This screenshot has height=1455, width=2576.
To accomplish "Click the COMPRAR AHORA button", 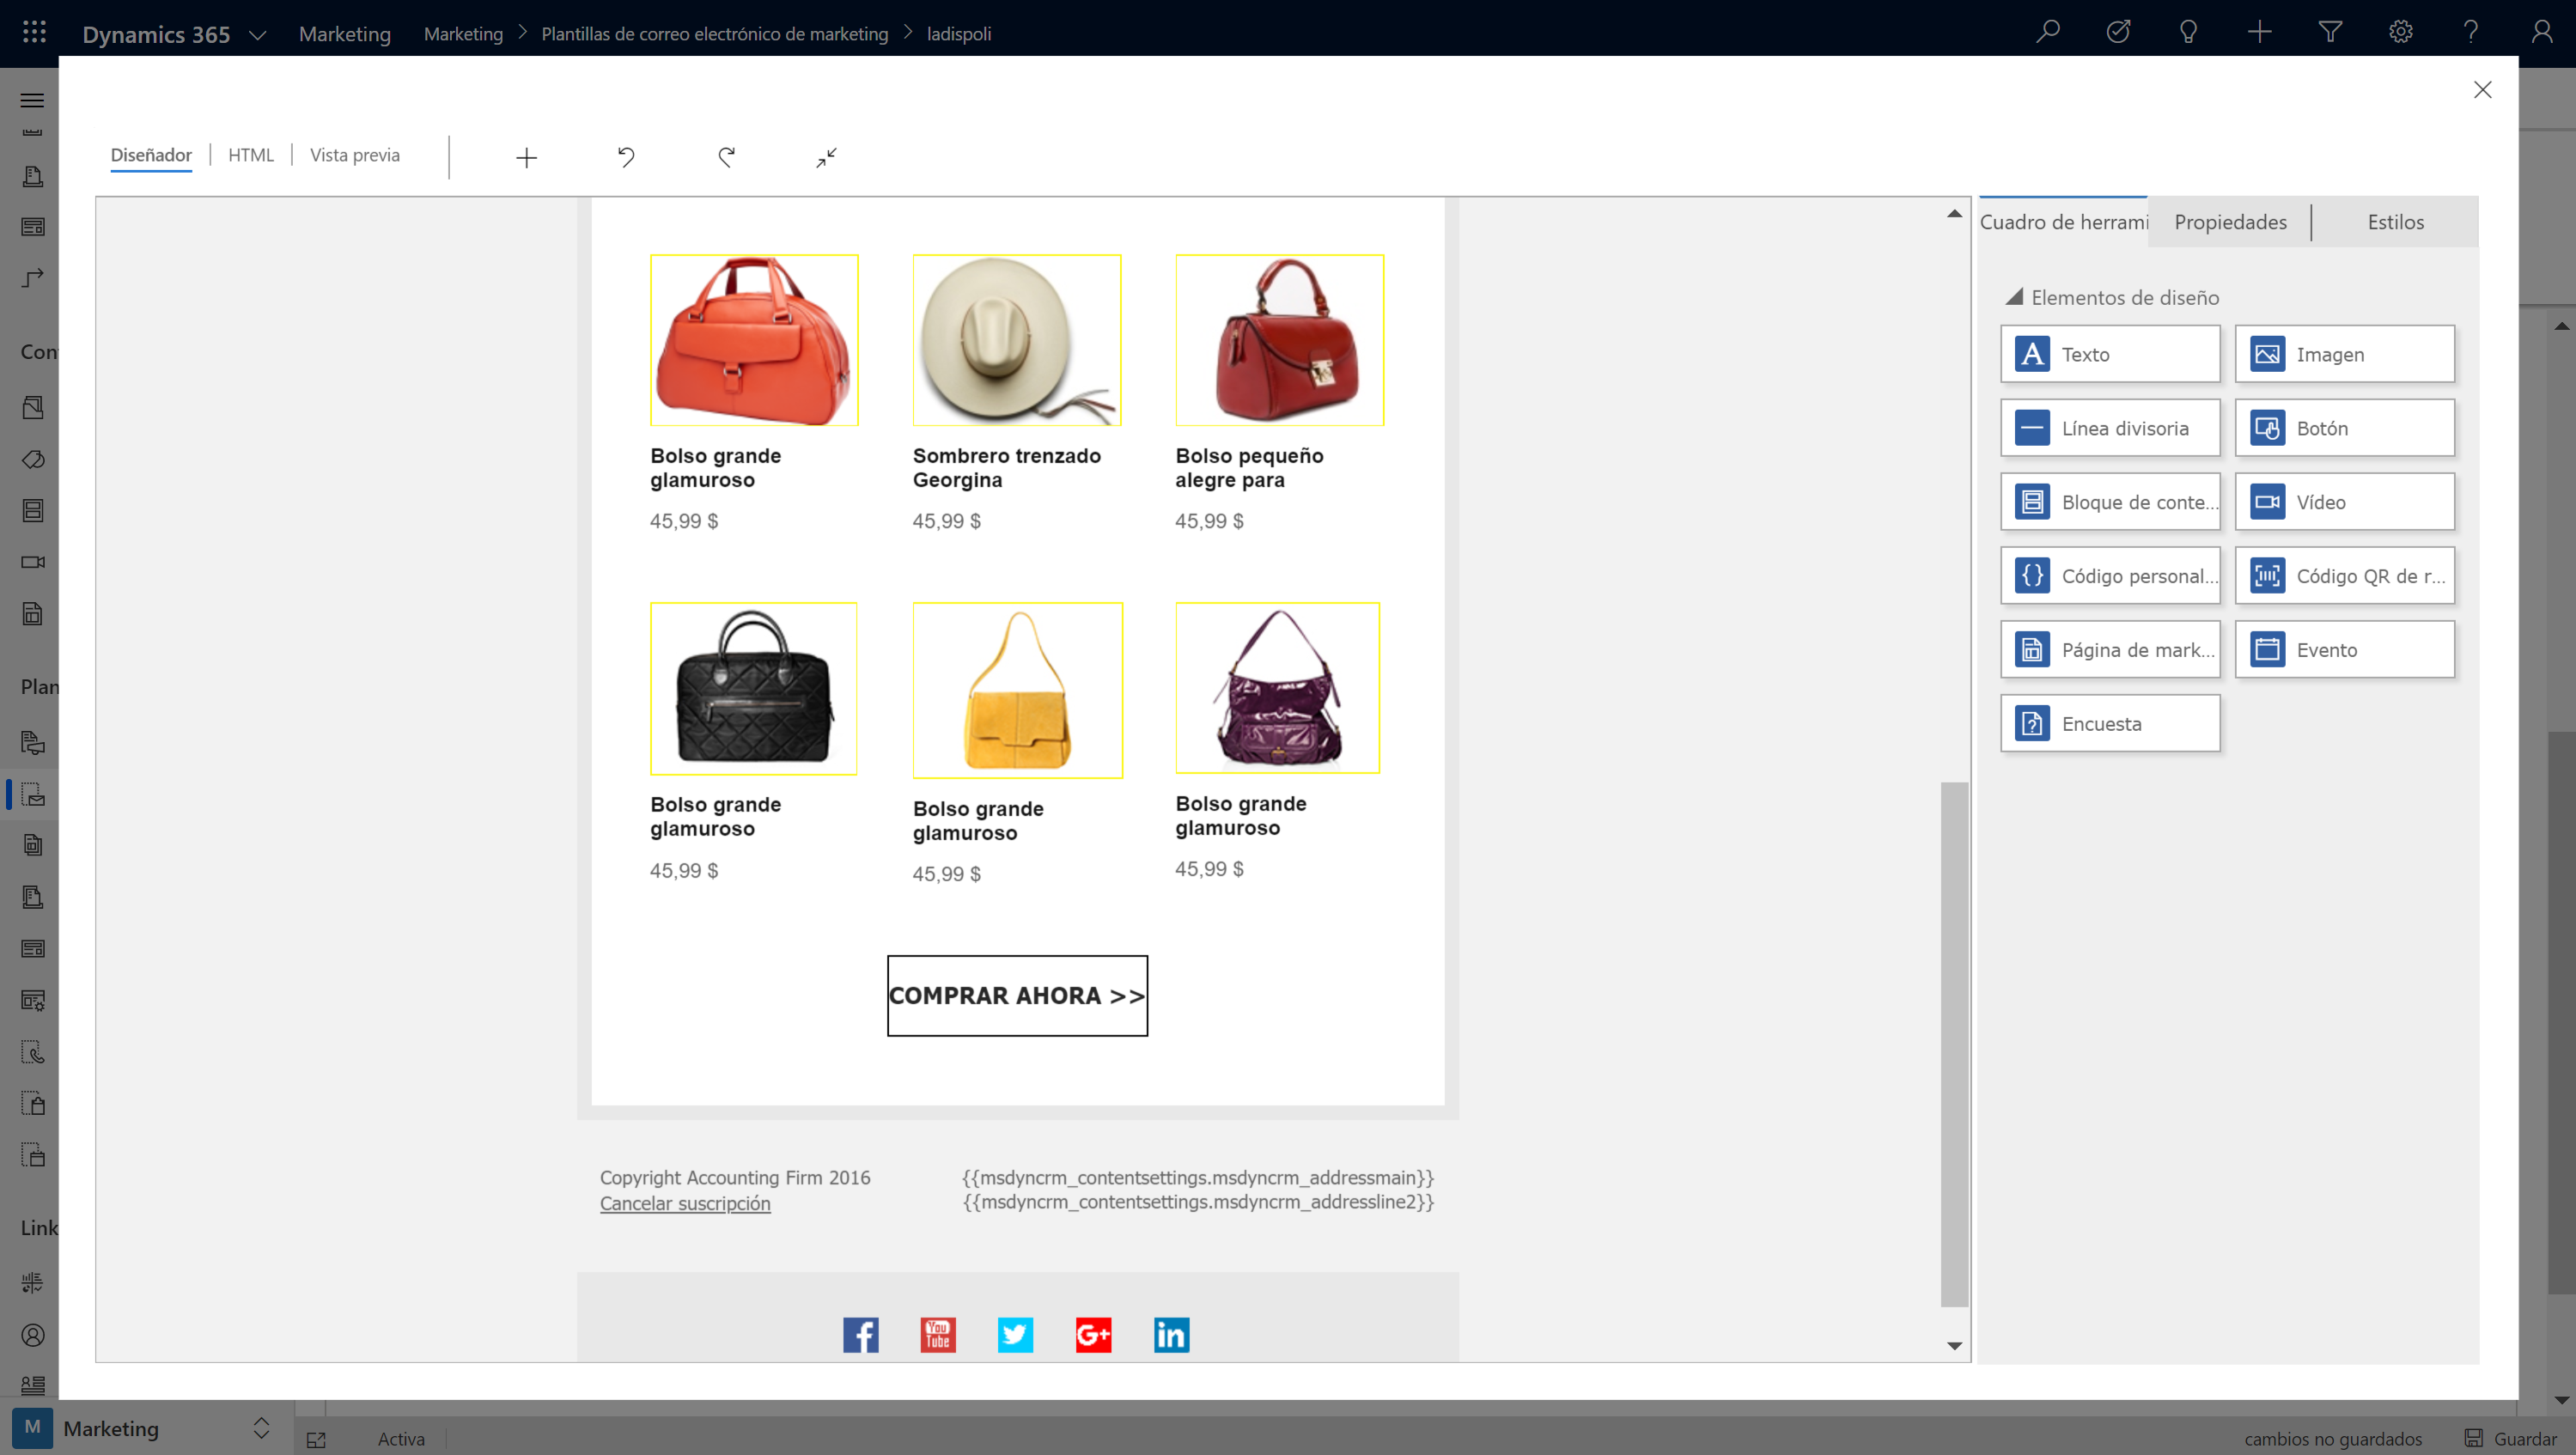I will click(x=1017, y=996).
